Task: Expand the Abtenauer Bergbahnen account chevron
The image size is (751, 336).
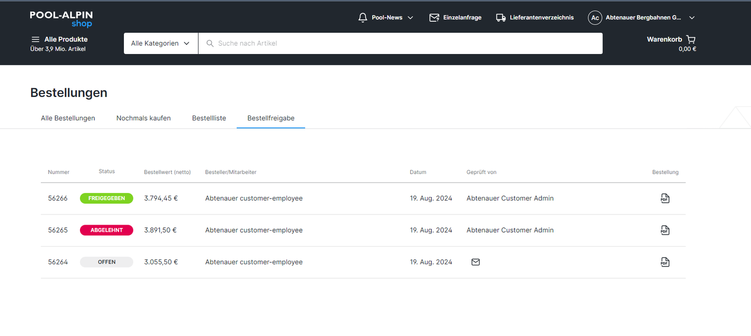Action: point(691,18)
